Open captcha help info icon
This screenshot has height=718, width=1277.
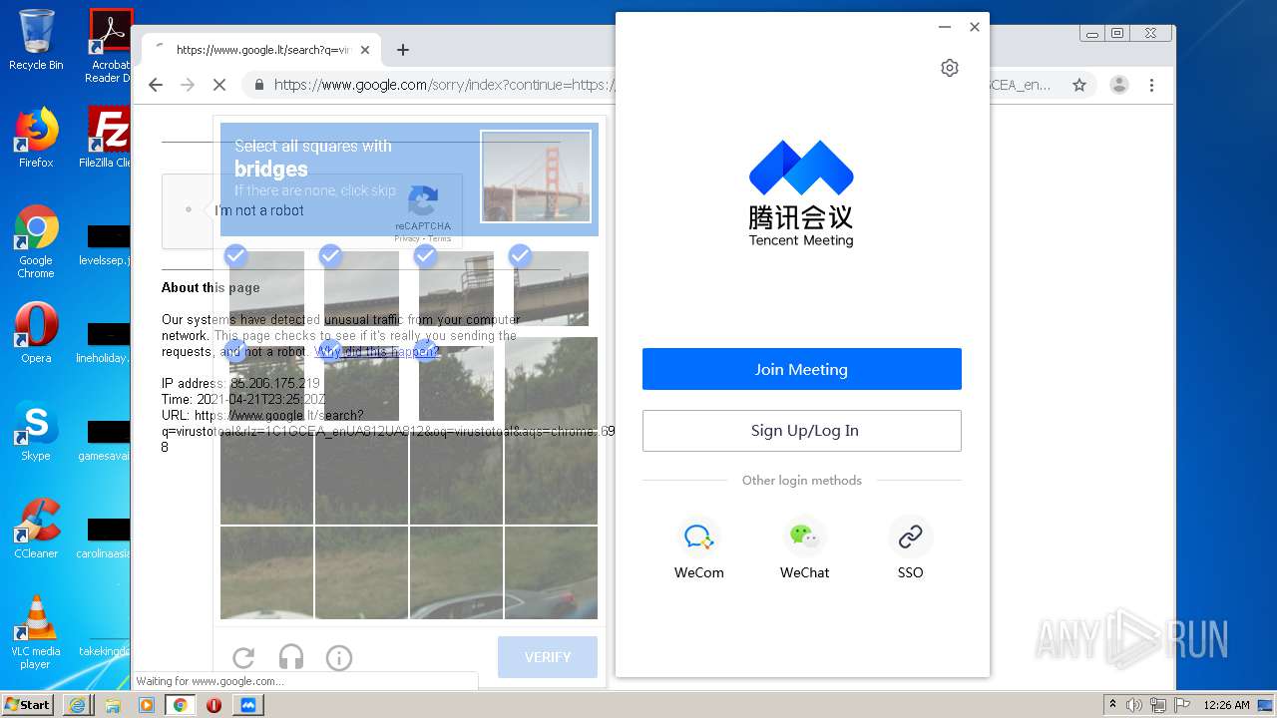pyautogui.click(x=339, y=657)
